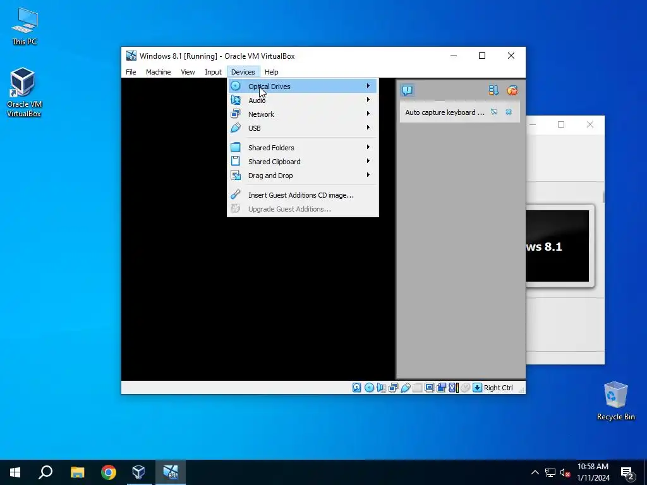Close the Devices menu via its title
The width and height of the screenshot is (647, 485).
[243, 72]
